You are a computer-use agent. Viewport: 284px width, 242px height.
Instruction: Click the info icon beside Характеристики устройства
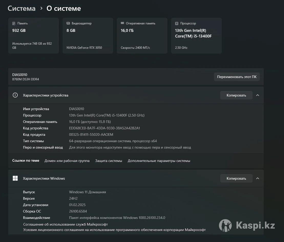click(x=15, y=95)
